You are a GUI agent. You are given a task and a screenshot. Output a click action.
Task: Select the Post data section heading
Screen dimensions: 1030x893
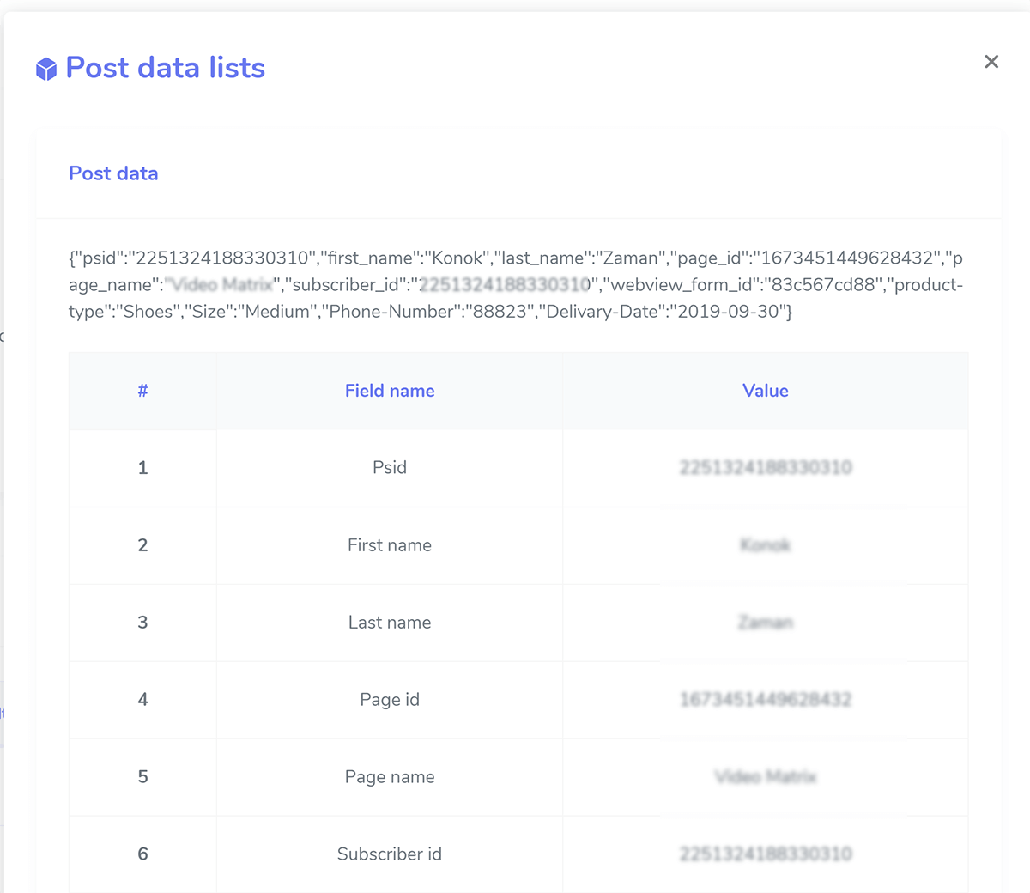coord(113,173)
